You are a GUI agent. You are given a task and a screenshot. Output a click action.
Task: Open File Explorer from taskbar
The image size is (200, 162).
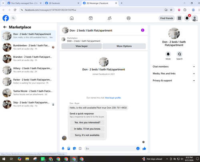(x=27, y=159)
